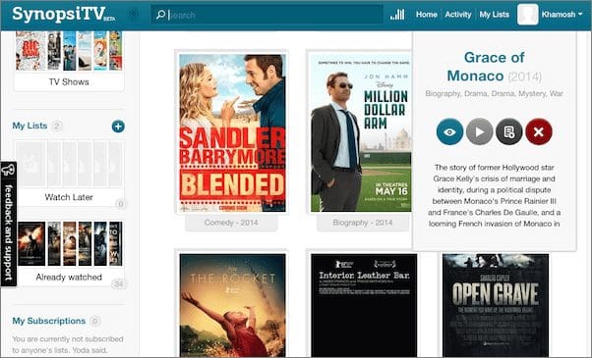The image size is (592, 358).
Task: Select The Rocket movie poster
Action: (232, 305)
